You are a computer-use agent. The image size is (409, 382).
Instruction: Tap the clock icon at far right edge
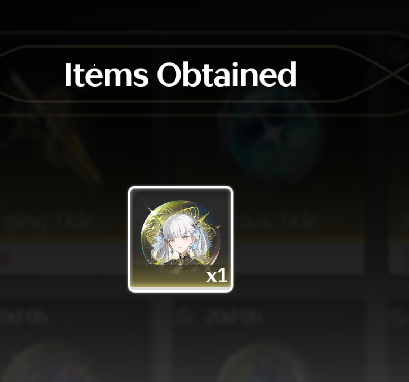tap(401, 317)
